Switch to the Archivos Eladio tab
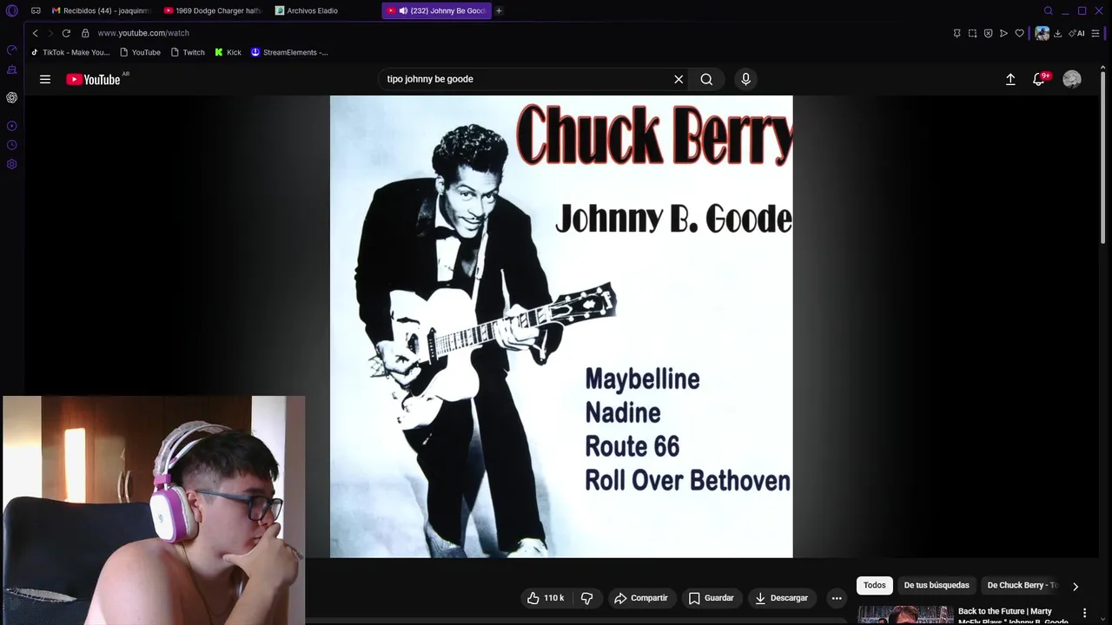This screenshot has width=1112, height=625. pos(323,10)
